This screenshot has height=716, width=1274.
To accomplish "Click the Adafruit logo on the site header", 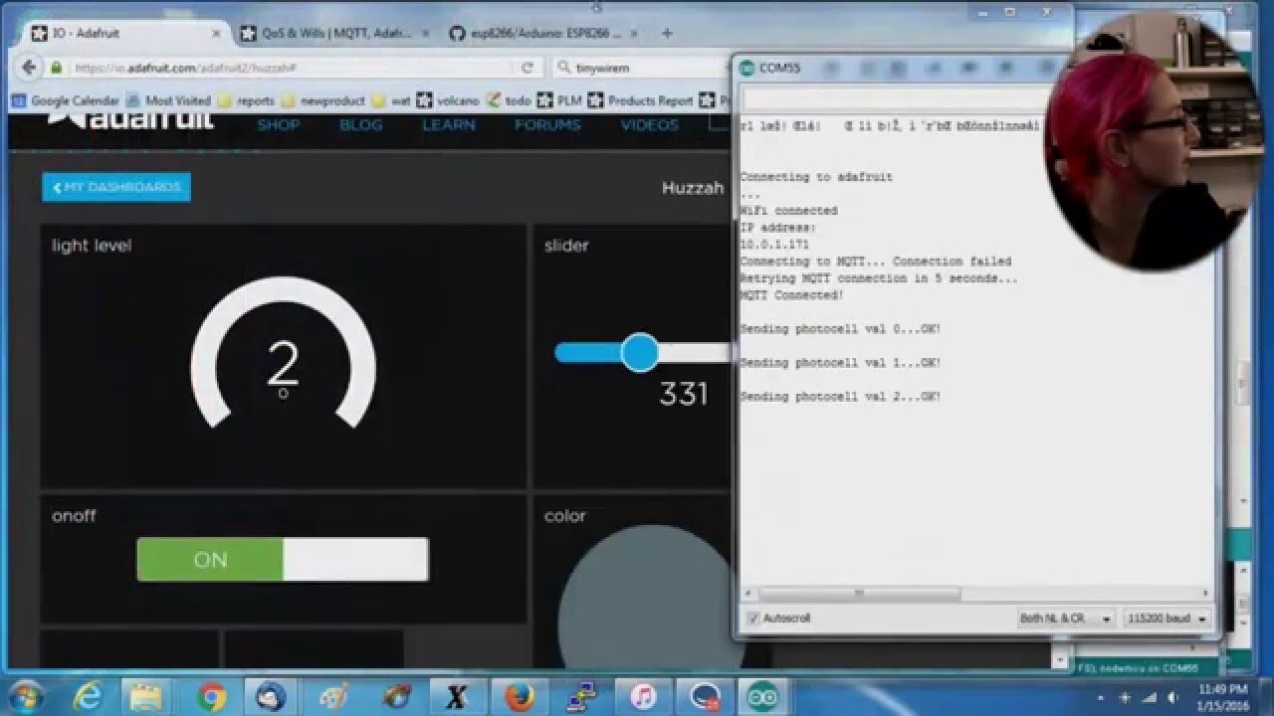I will pyautogui.click(x=131, y=120).
